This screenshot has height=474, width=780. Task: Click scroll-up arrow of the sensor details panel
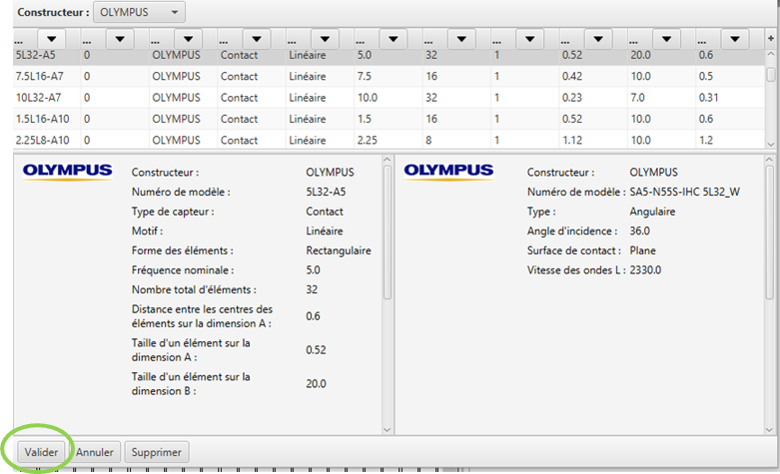(x=388, y=160)
